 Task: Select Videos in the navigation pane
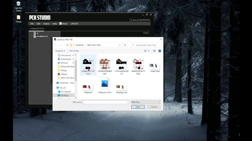pyautogui.click(x=64, y=74)
